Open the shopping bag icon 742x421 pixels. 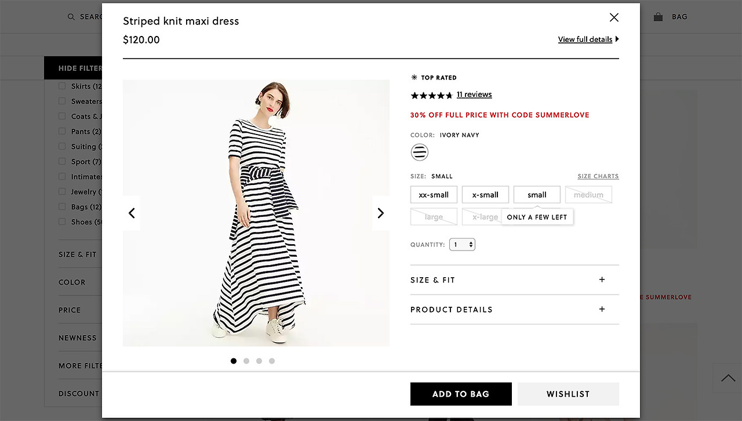[x=658, y=17]
